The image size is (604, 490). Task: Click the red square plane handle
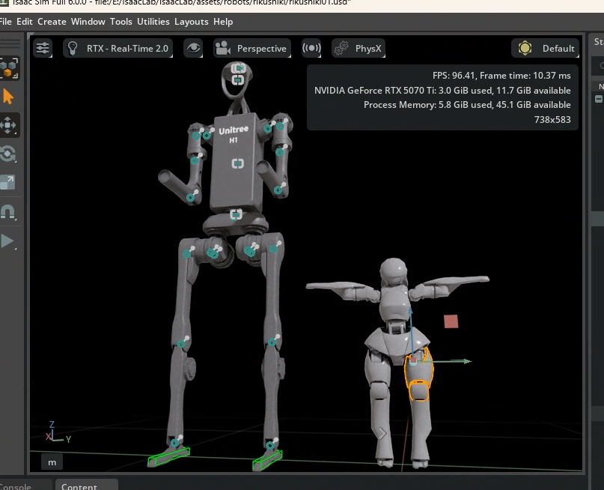451,321
